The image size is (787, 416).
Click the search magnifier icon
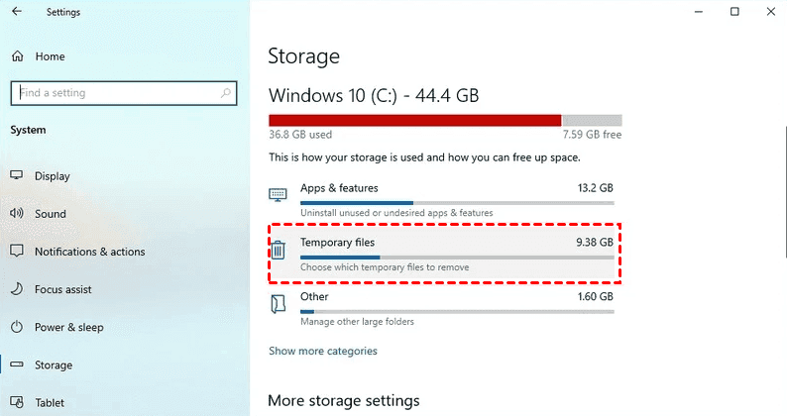[x=226, y=93]
